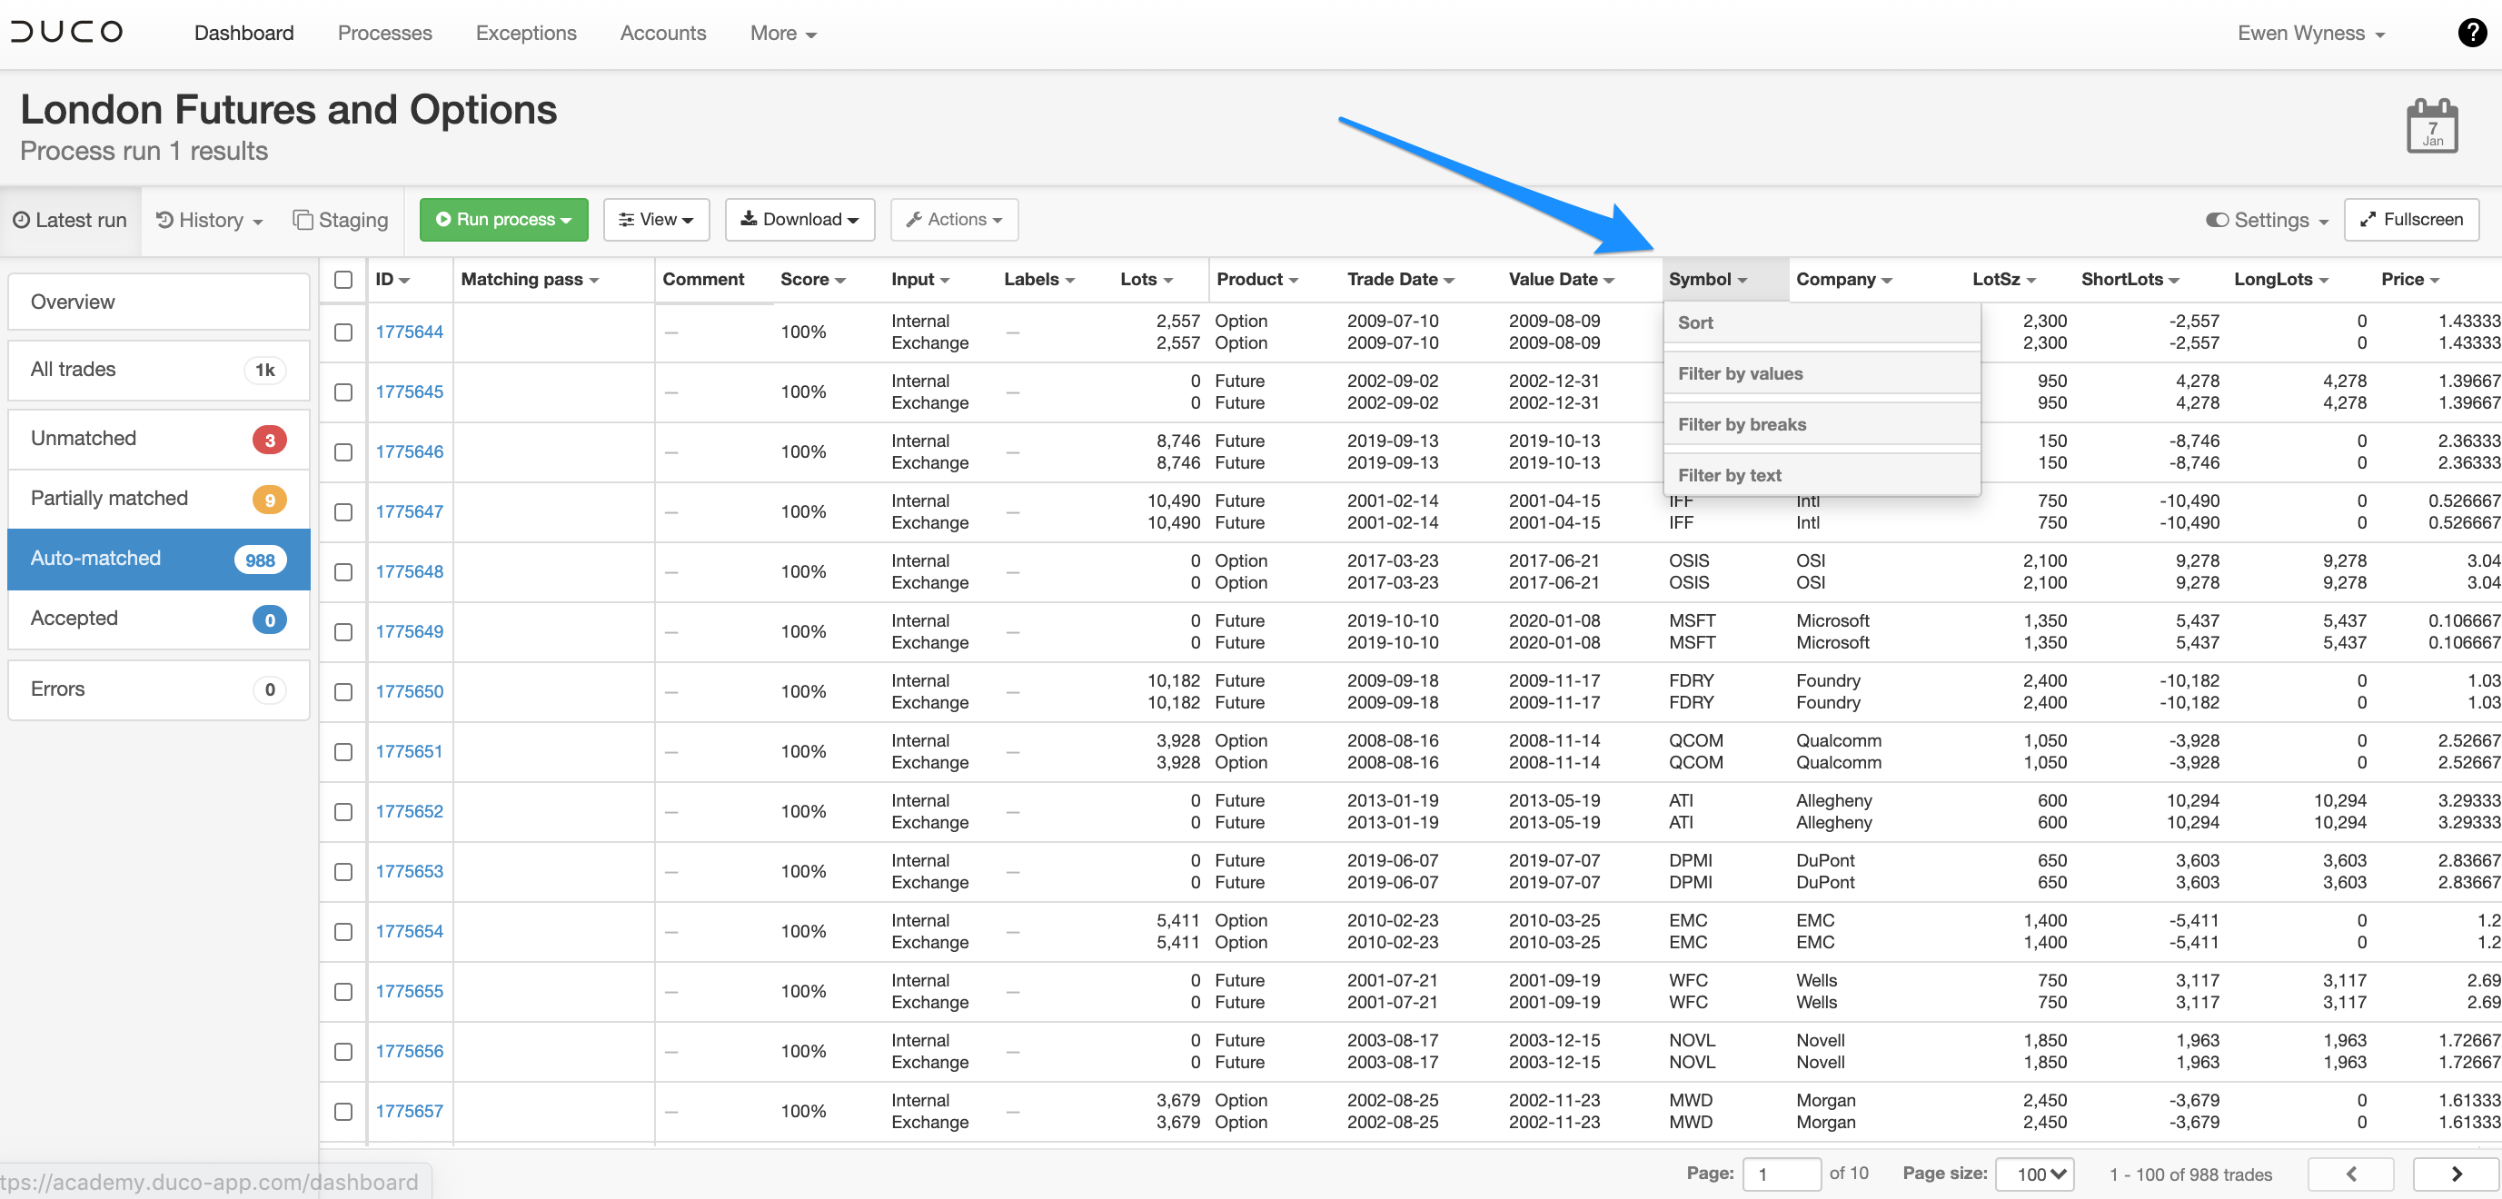Open the Download dropdown
Viewport: 2502px width, 1199px height.
(799, 220)
